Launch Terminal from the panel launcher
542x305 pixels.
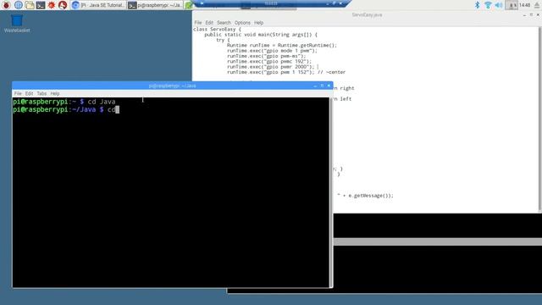41,5
